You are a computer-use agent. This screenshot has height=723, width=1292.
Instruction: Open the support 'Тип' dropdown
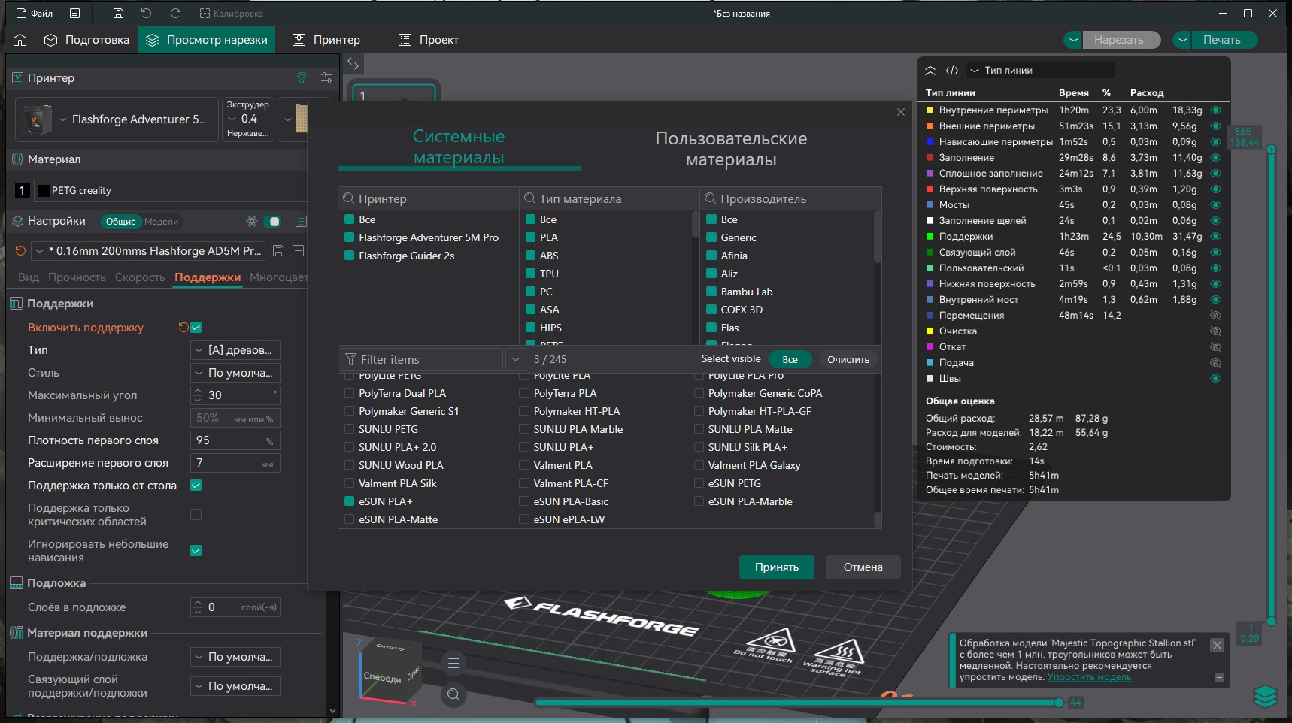(235, 350)
